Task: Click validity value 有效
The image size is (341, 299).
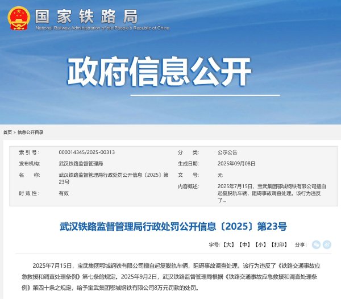Action: click(64, 193)
